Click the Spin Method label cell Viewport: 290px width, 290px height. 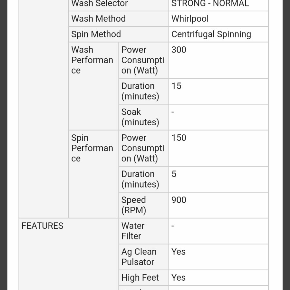coord(96,34)
